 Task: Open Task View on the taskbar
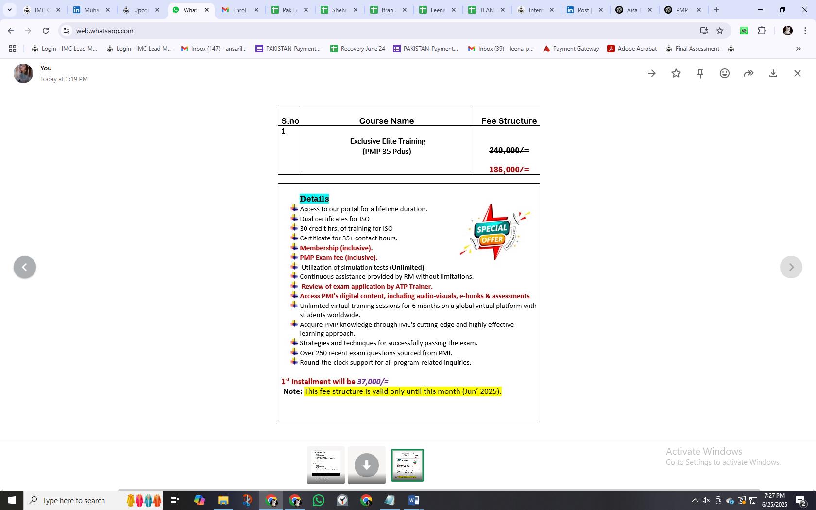[x=175, y=500]
